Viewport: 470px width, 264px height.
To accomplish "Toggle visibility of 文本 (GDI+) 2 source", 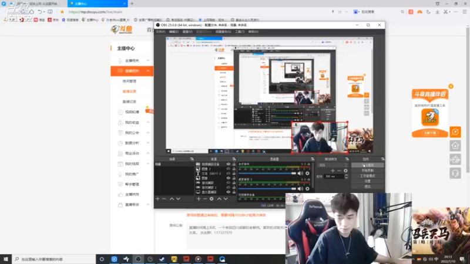I will point(229,173).
